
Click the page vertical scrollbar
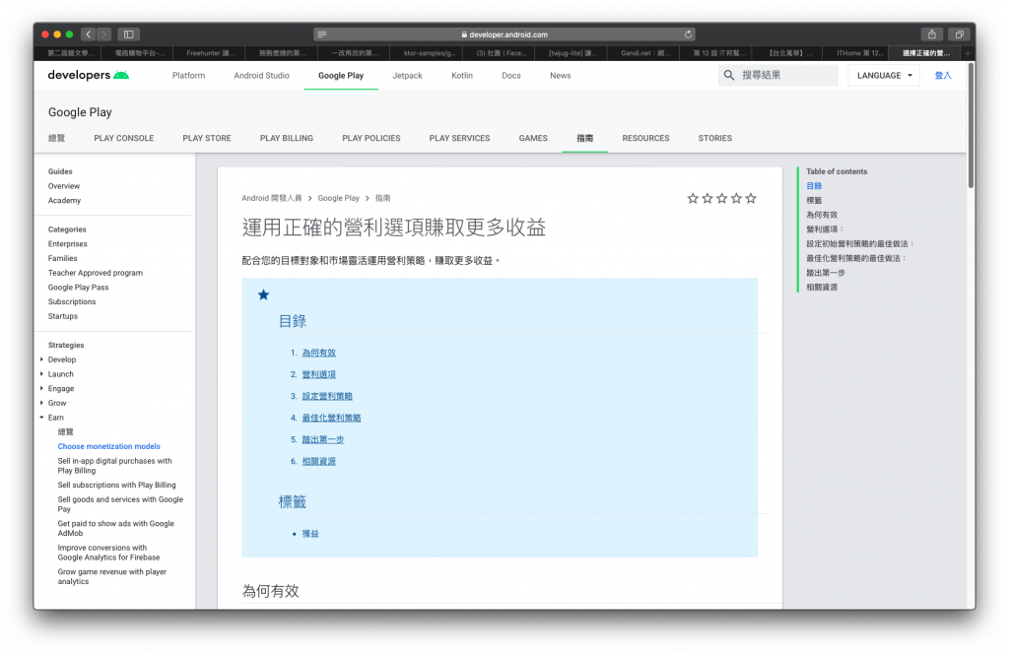[971, 125]
